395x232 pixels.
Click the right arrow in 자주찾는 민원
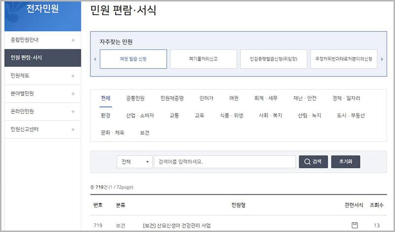click(x=382, y=59)
